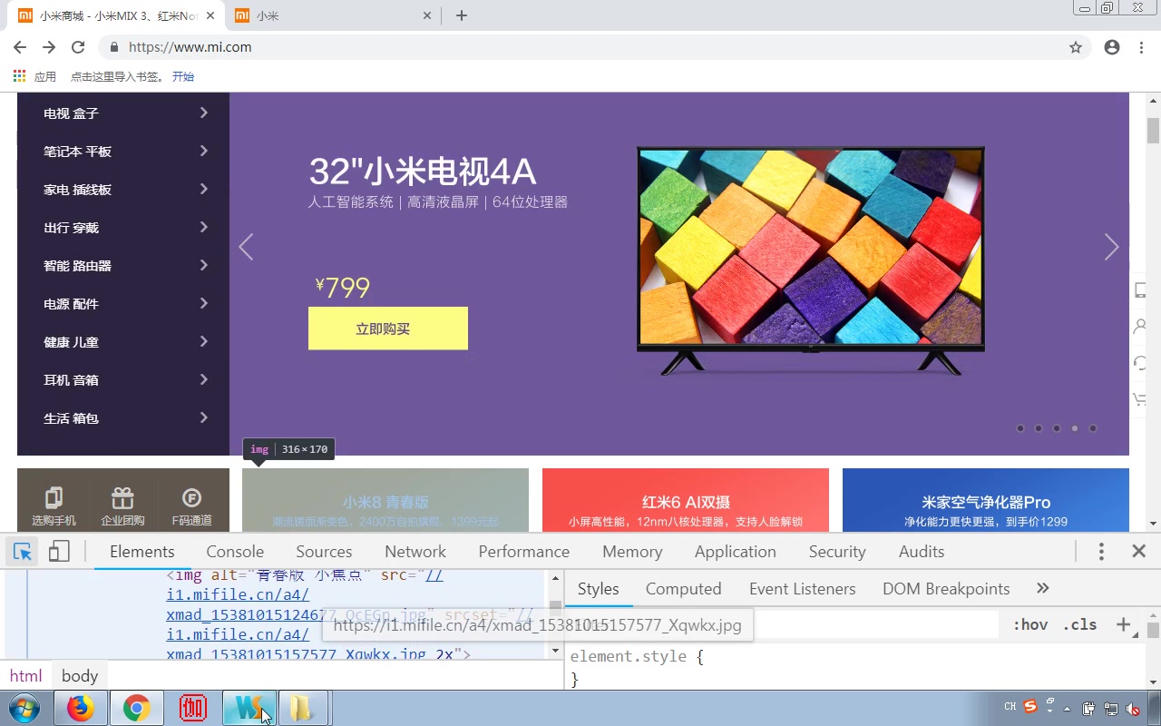Close the 小米 browser tab
1161x726 pixels.
click(x=428, y=15)
